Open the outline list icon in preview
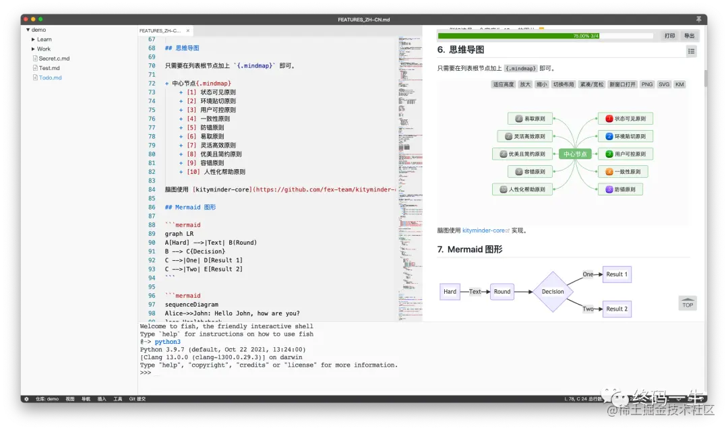 coord(692,51)
